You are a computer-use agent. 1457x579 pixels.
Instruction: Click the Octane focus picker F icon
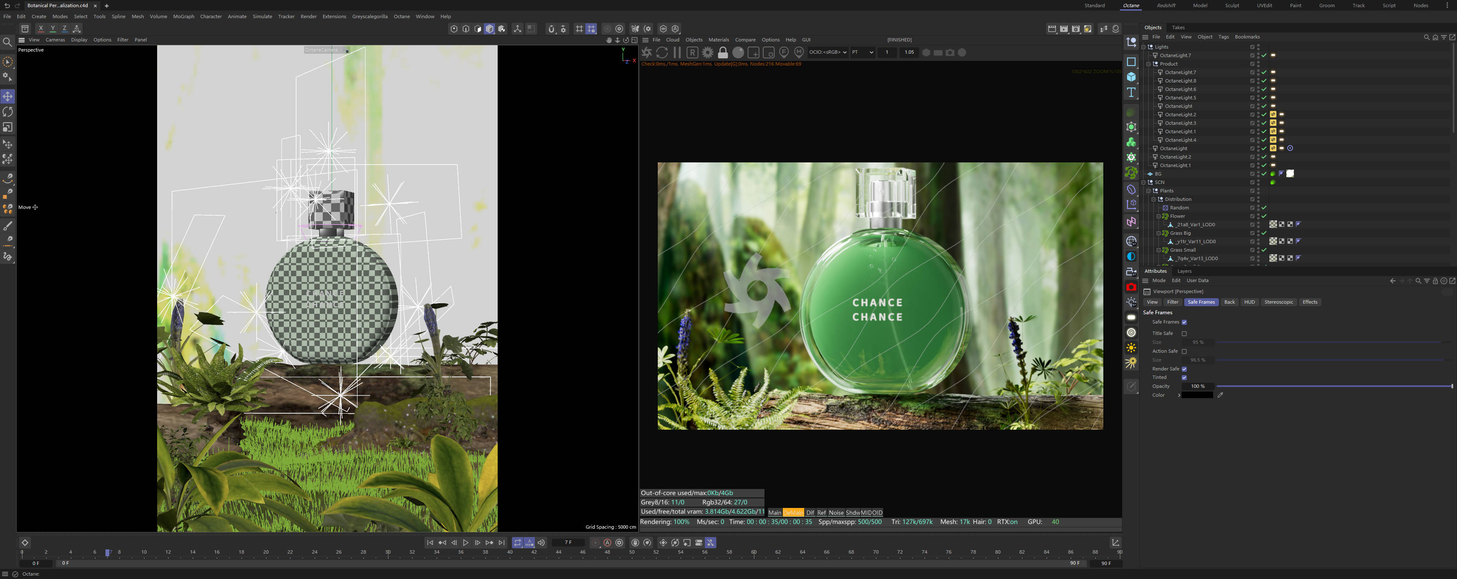(784, 52)
